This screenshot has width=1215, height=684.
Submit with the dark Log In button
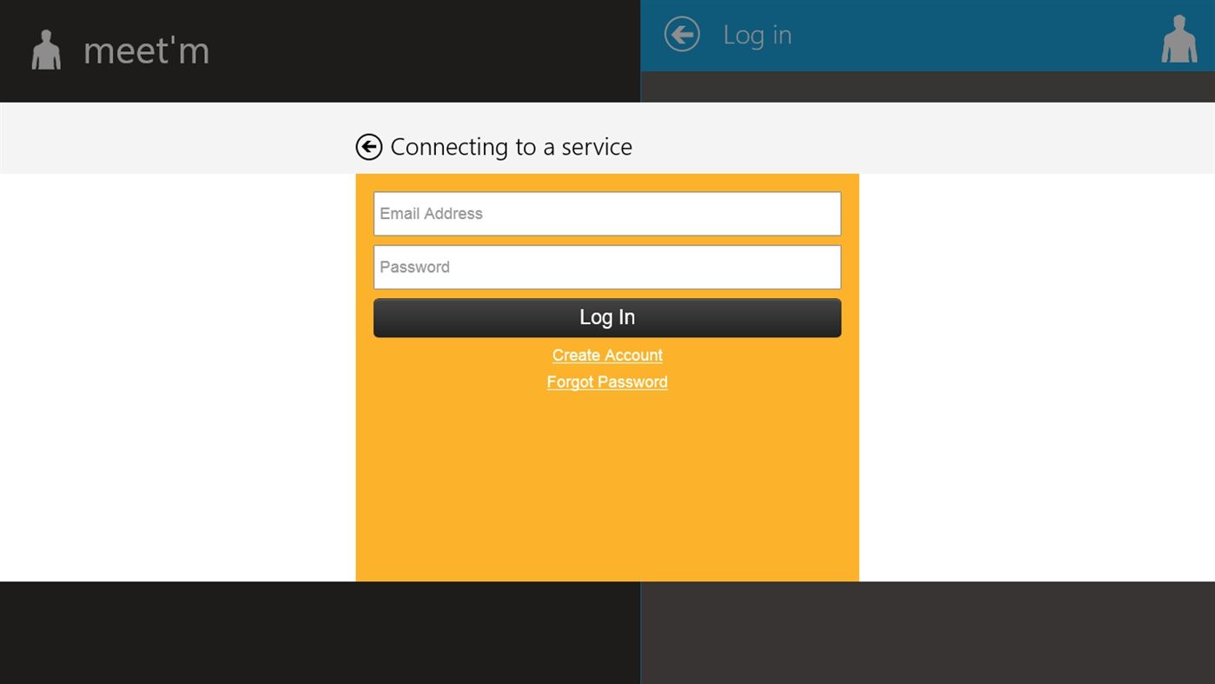[607, 318]
